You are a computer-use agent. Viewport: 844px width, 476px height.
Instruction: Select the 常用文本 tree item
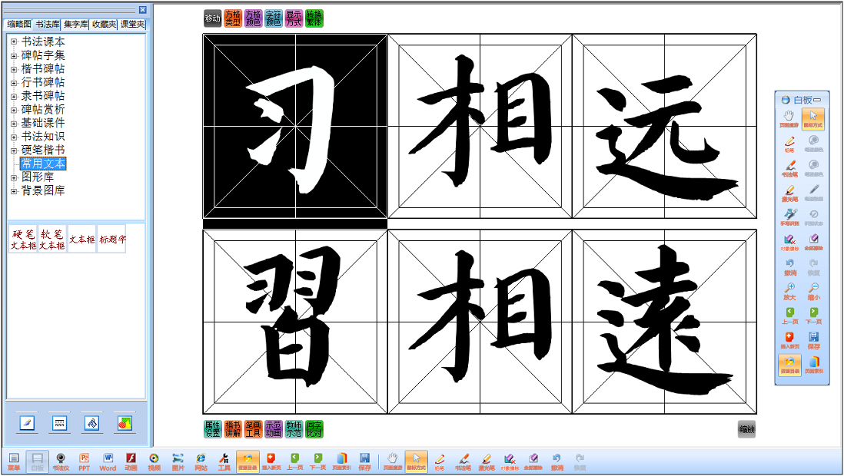43,164
